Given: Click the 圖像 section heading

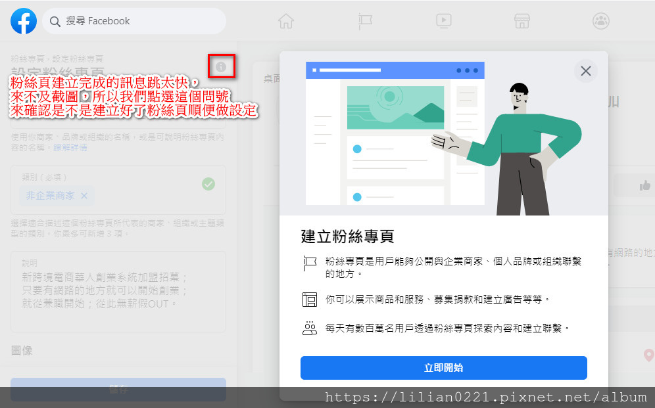Looking at the screenshot, I should pos(22,350).
